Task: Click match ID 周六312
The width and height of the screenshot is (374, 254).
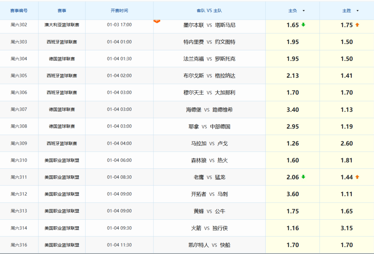Action: (19, 194)
